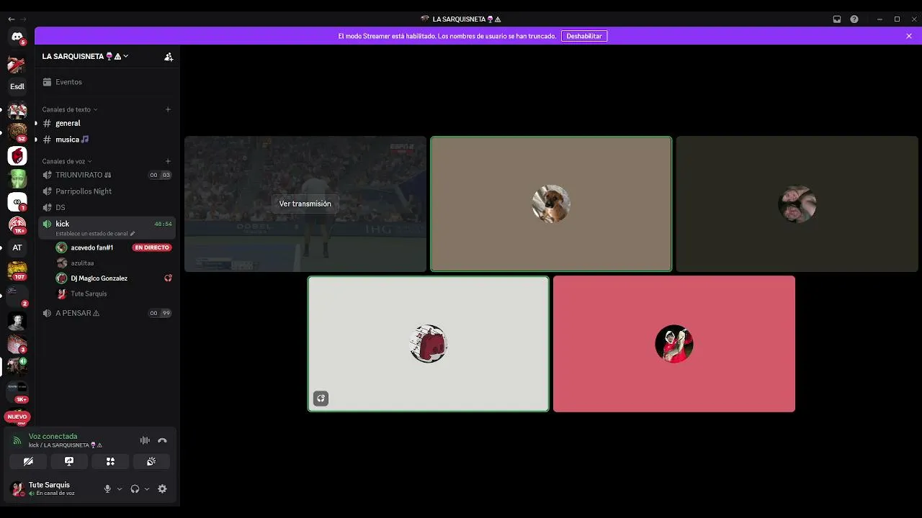Open the soundboard button
Image resolution: width=922 pixels, height=518 pixels.
151,461
